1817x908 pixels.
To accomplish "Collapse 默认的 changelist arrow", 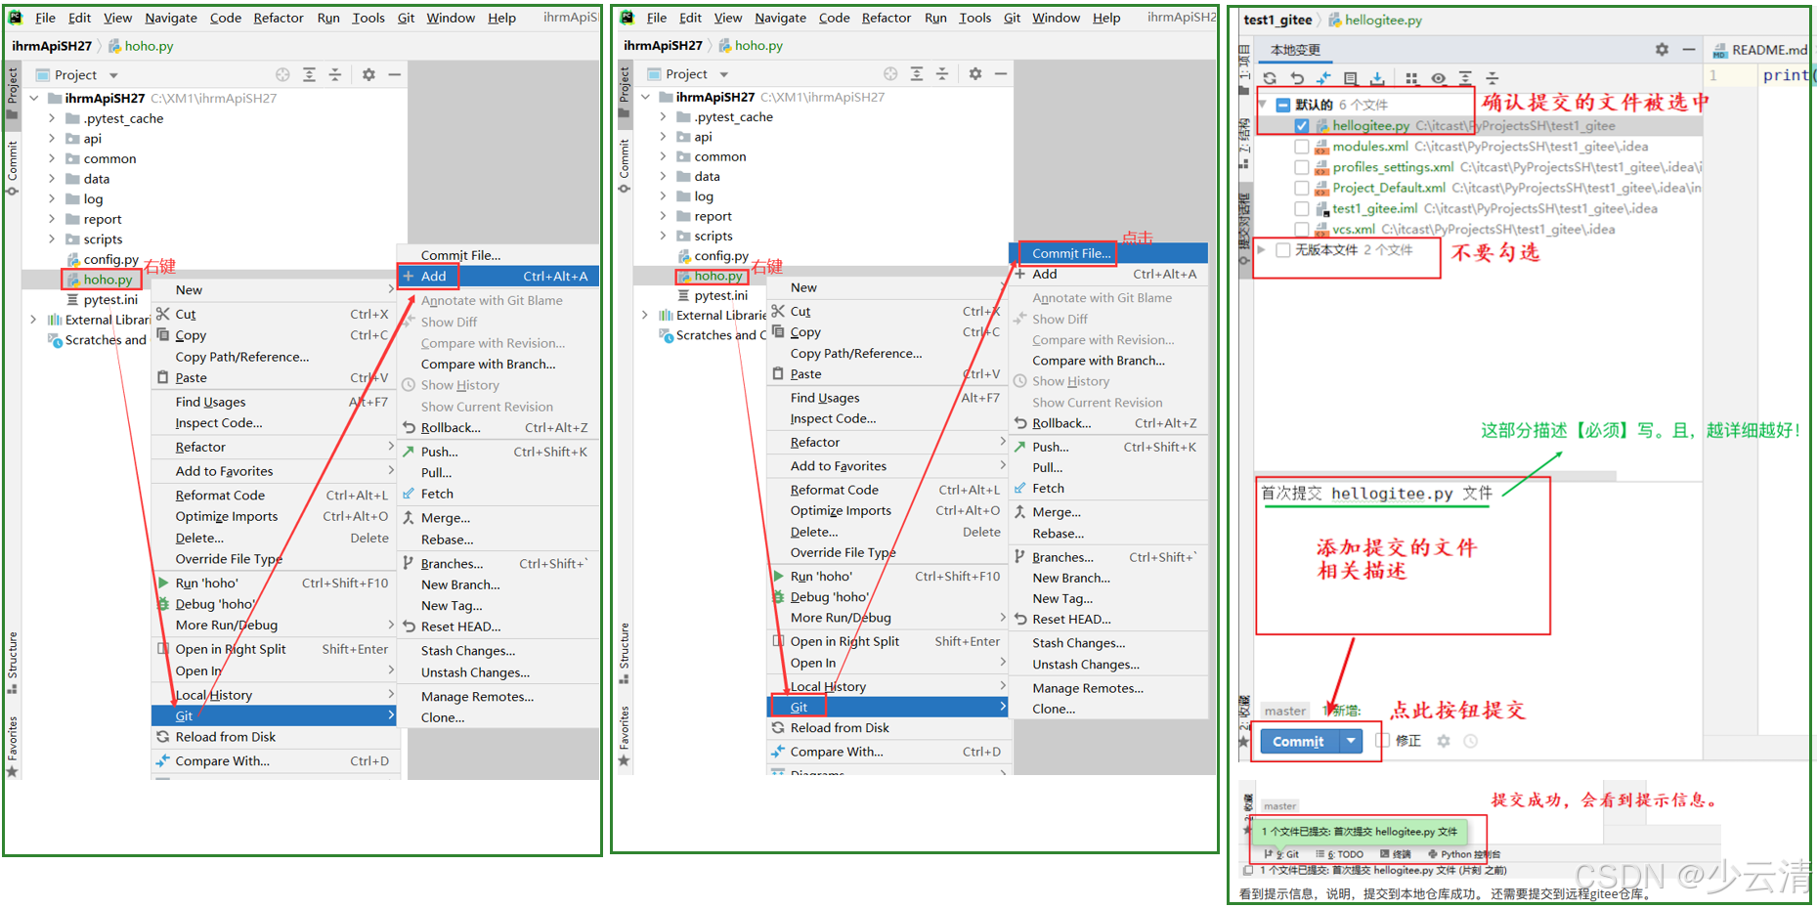I will [x=1263, y=105].
